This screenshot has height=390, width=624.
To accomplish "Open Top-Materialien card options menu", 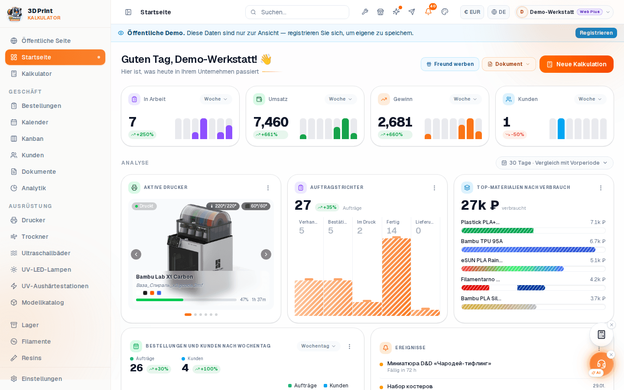I will coord(601,188).
